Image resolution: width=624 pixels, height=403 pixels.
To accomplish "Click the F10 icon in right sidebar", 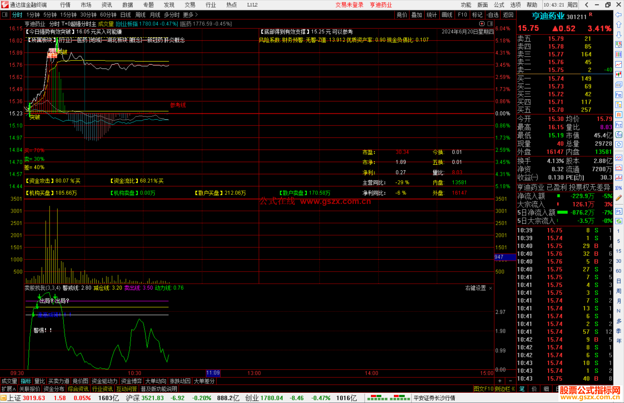I will pos(619,95).
